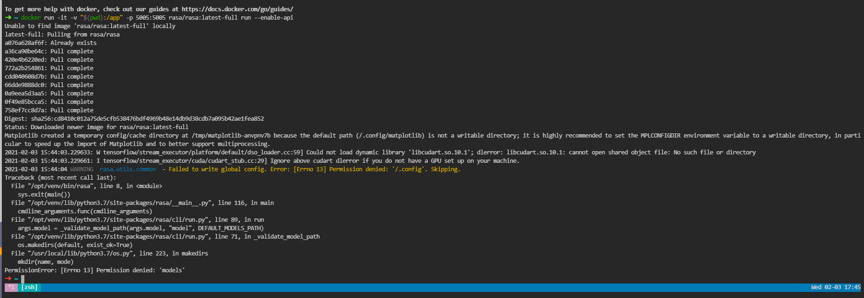Click the '758ef7cc8d7a: Pull complete' line
The image size is (864, 298).
point(49,110)
